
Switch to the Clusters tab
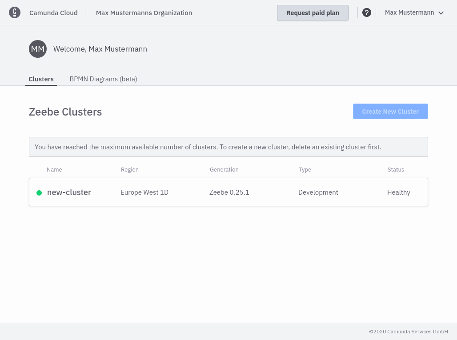[41, 79]
